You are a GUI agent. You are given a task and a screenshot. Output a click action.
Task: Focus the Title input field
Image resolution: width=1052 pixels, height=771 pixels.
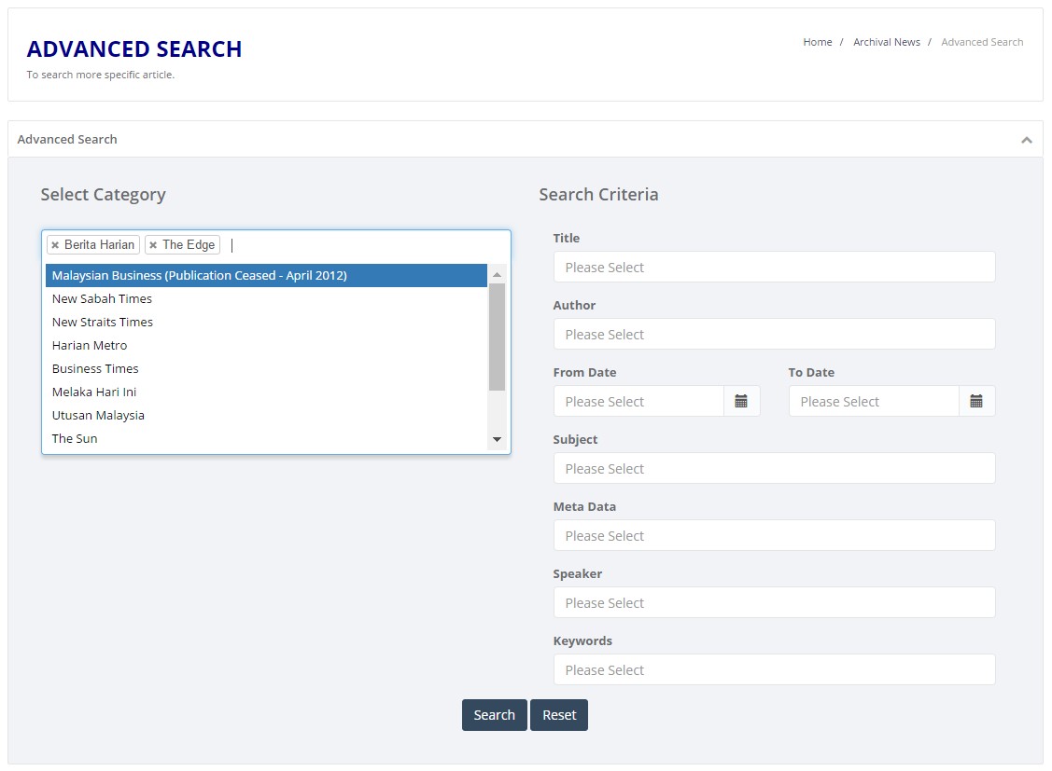[774, 268]
